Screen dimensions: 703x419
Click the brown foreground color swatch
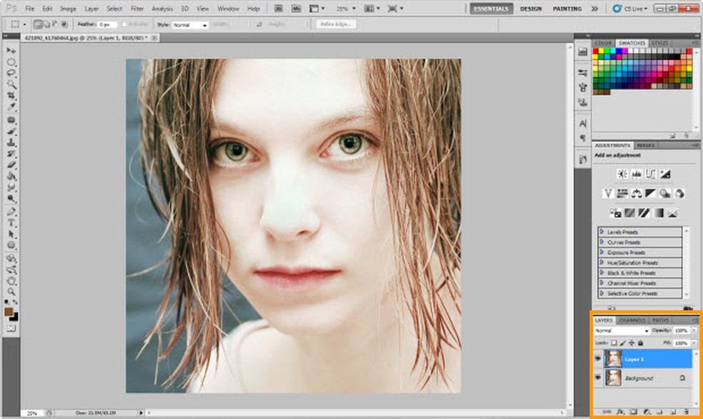(9, 311)
